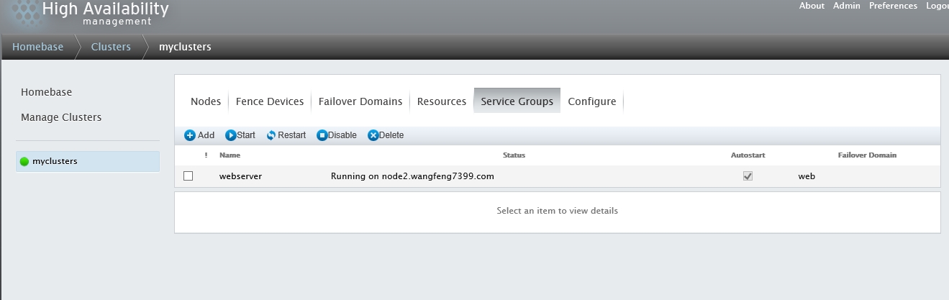
Task: Open Manage Clusters in the sidebar
Action: (61, 117)
